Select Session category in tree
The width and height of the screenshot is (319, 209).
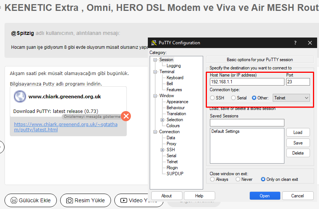(x=166, y=60)
